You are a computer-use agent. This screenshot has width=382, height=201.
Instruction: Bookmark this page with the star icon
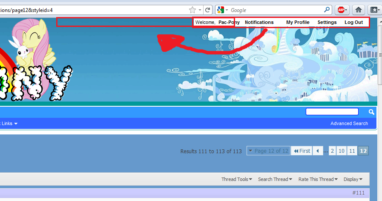pyautogui.click(x=192, y=10)
